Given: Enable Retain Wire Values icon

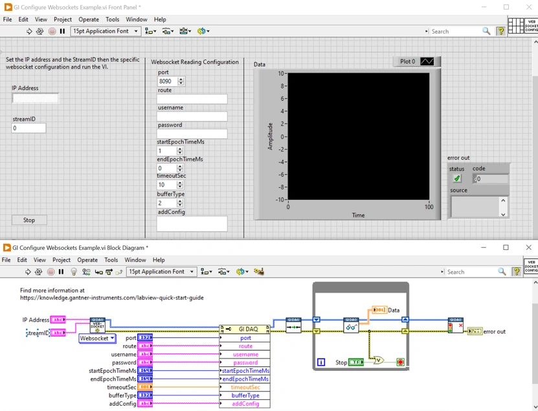Looking at the screenshot, I should point(85,272).
